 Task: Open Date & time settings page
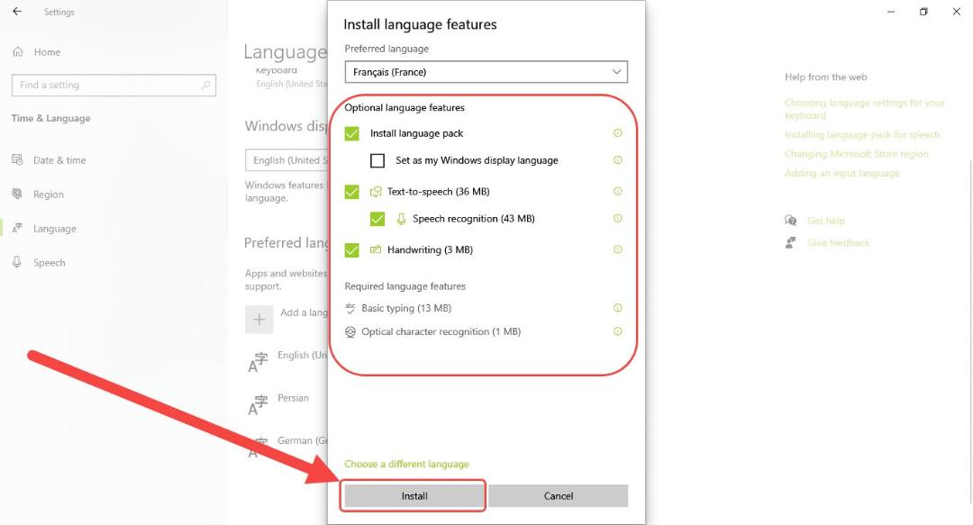[59, 160]
